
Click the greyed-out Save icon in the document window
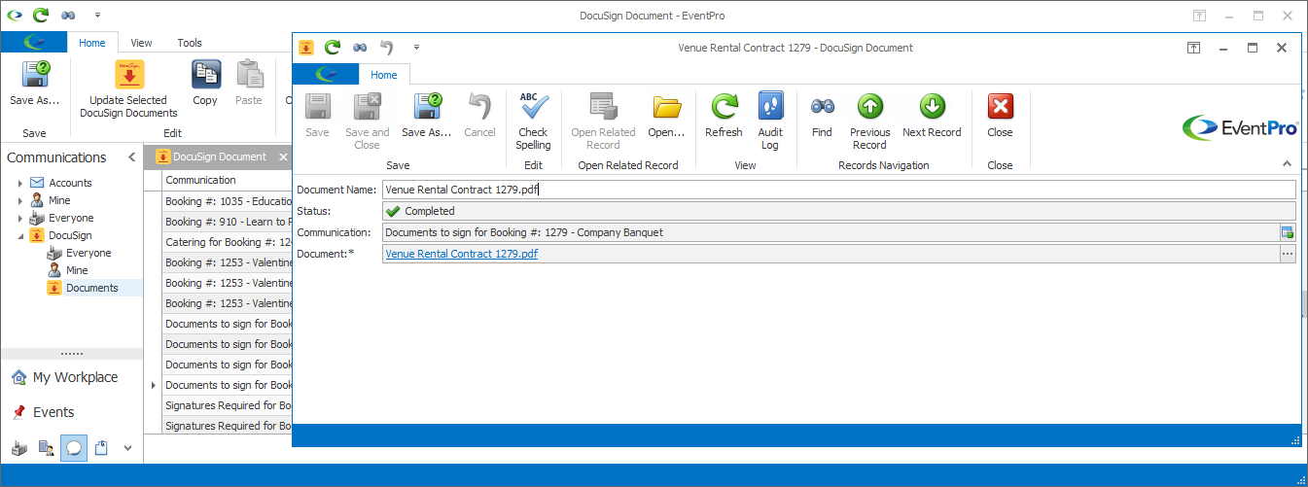[317, 107]
